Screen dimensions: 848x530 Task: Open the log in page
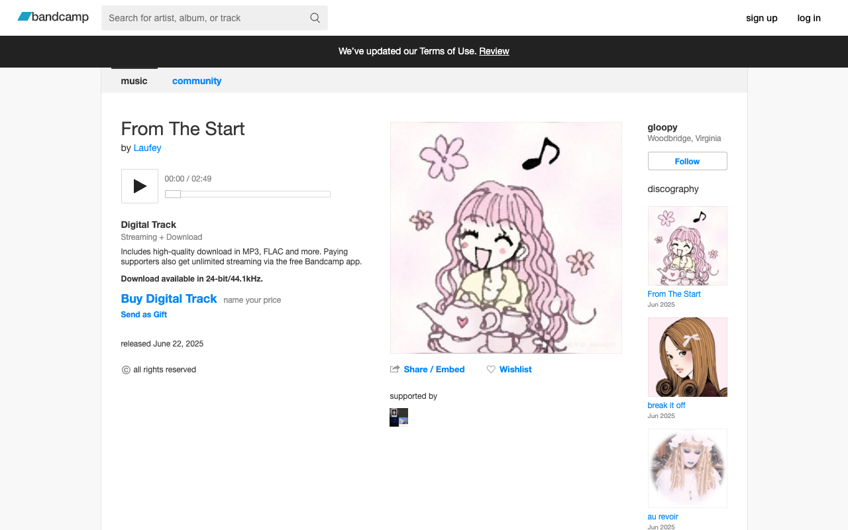pyautogui.click(x=809, y=18)
